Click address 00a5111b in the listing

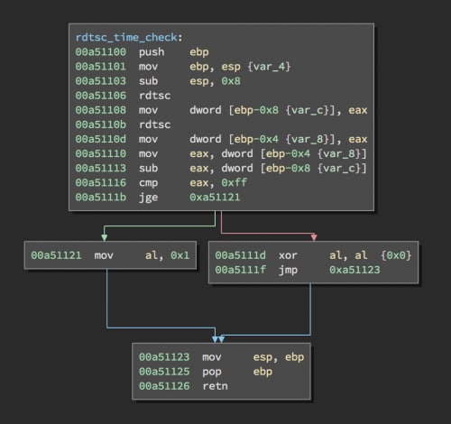click(x=100, y=198)
